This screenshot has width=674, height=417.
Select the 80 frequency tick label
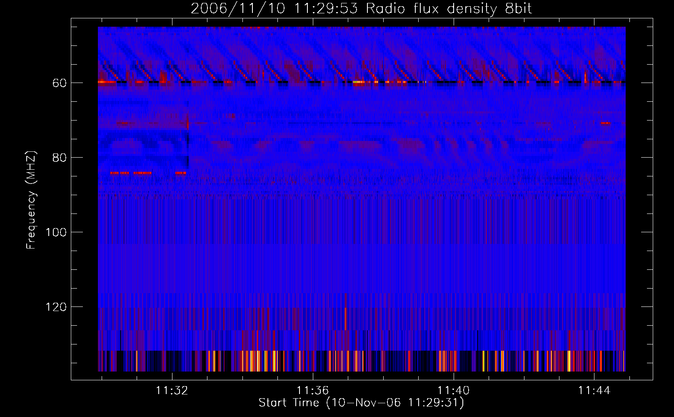click(60, 158)
